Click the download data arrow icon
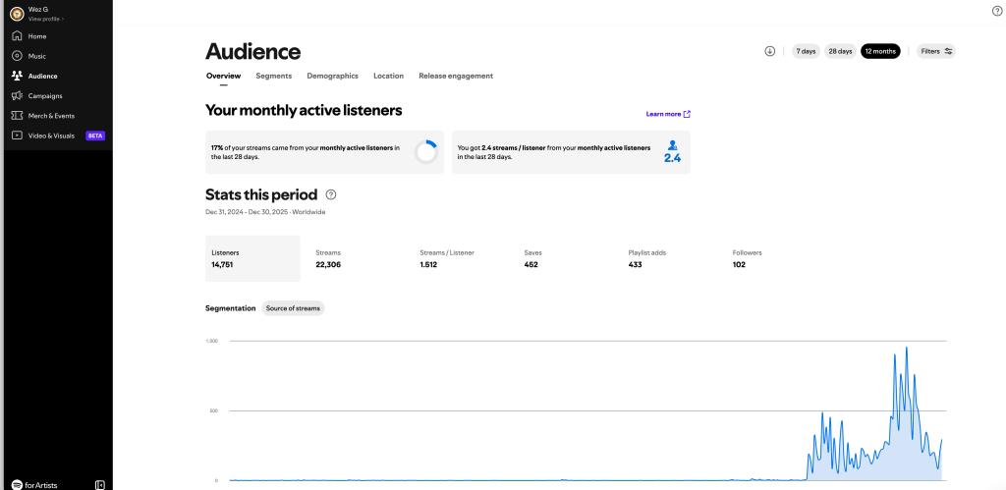This screenshot has height=490, width=1006. 770,51
